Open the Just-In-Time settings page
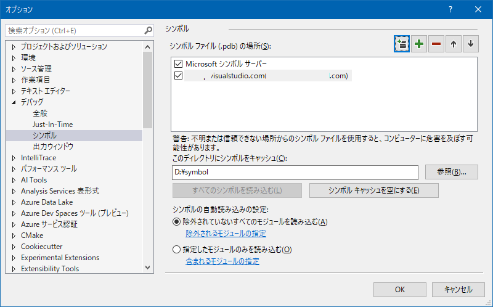Viewport: 493px width, 307px height. coord(53,125)
